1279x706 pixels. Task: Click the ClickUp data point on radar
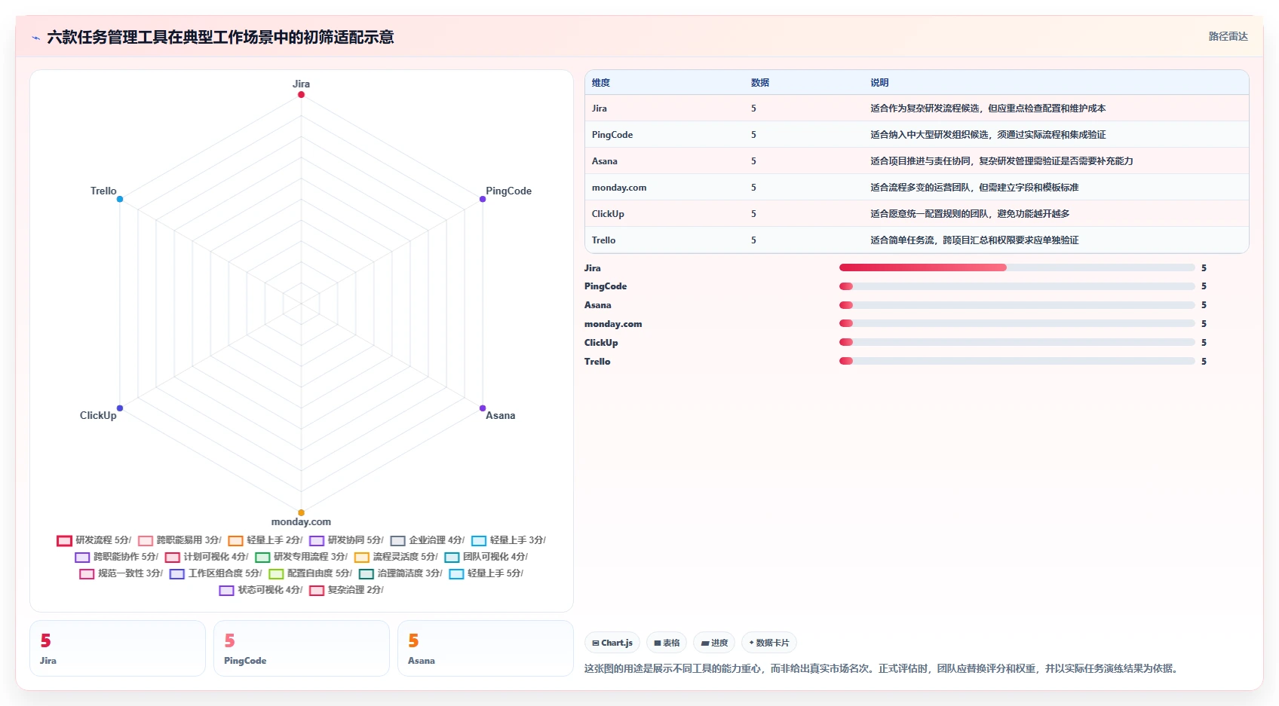pyautogui.click(x=120, y=408)
